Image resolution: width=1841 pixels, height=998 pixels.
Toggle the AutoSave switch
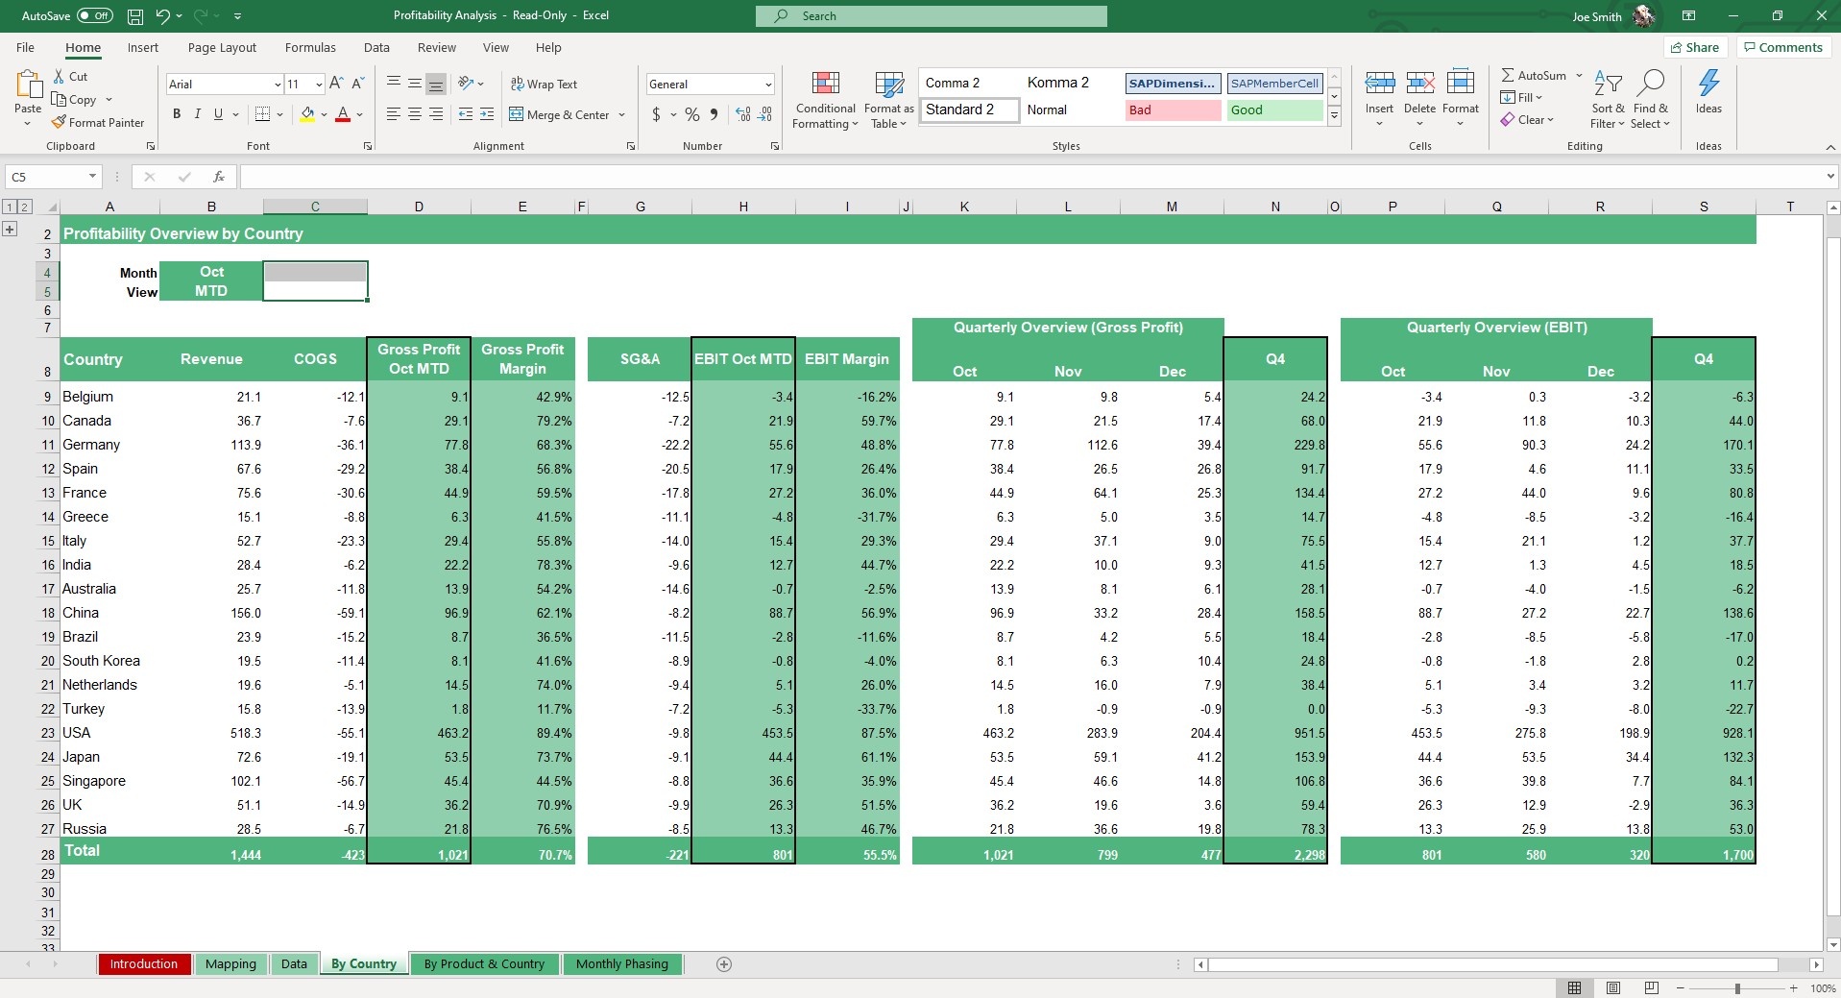click(x=94, y=16)
